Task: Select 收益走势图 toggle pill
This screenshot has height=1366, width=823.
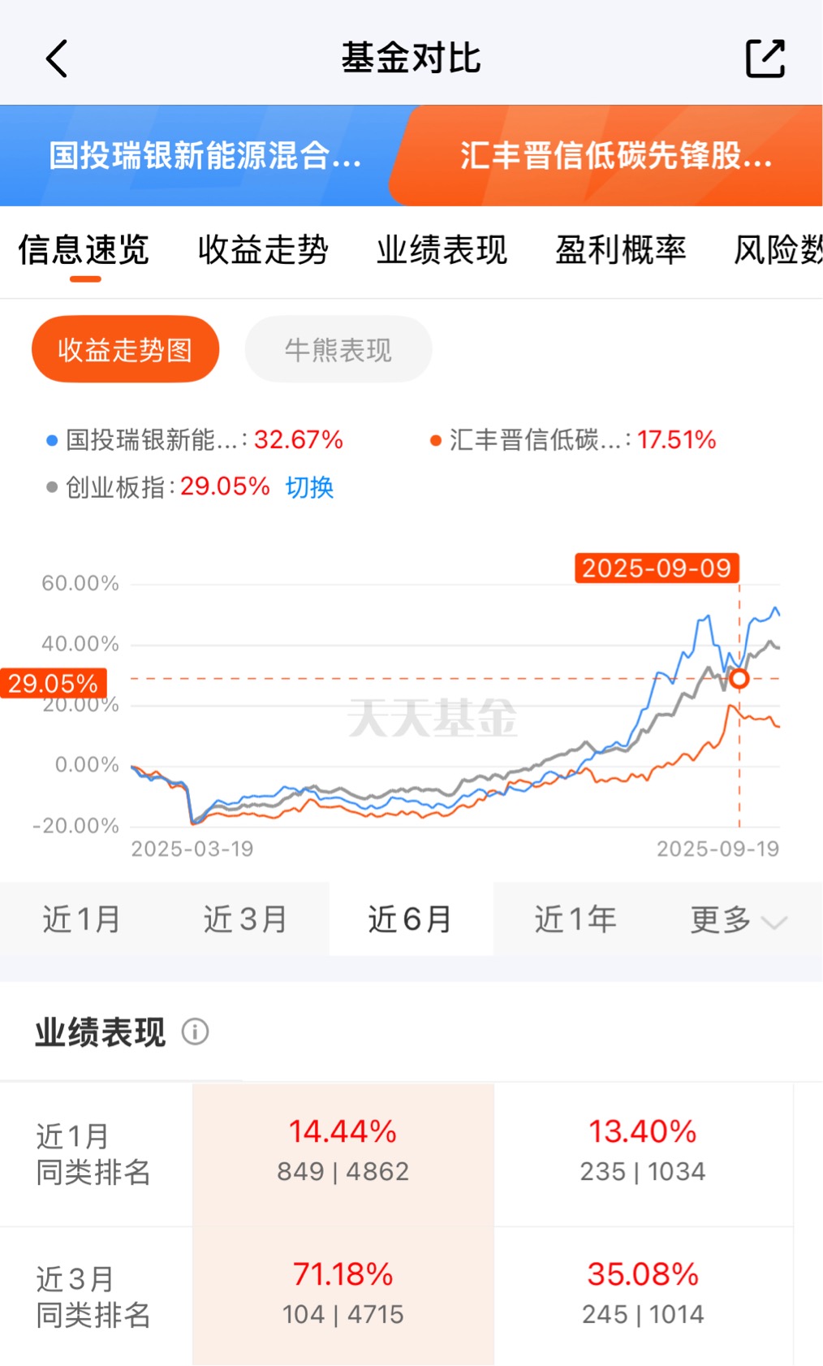Action: click(125, 349)
